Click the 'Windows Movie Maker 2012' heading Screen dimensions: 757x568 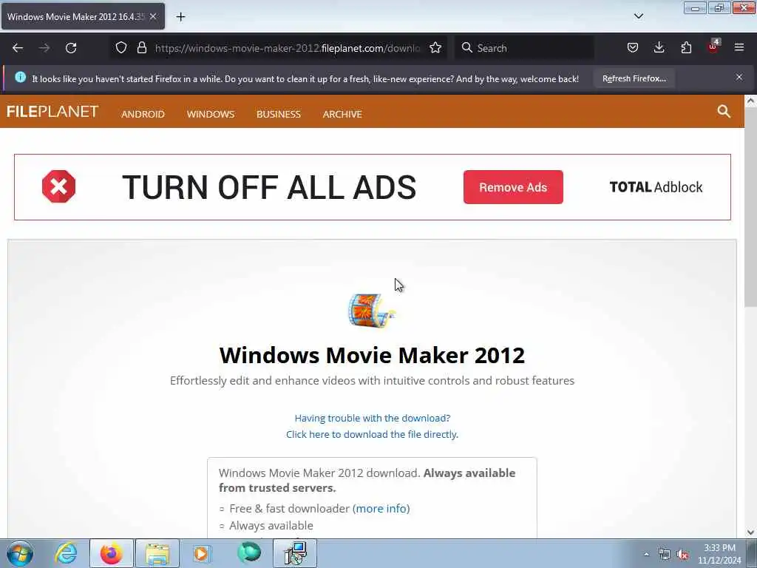(x=372, y=355)
